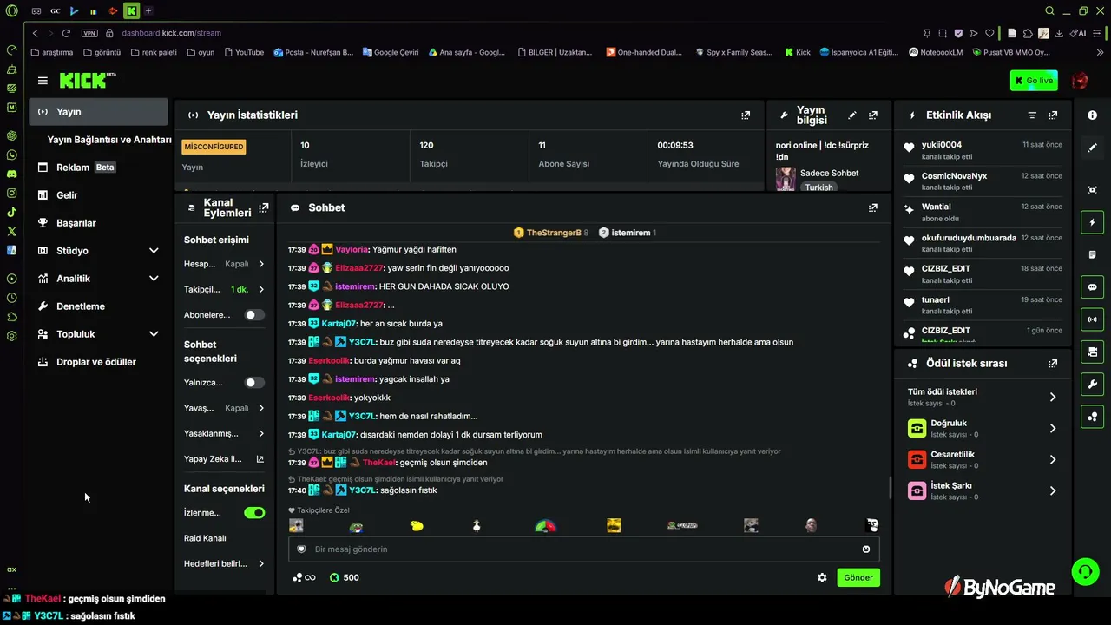1111x625 pixels.
Task: Open Gelir in the sidebar
Action: (98, 195)
